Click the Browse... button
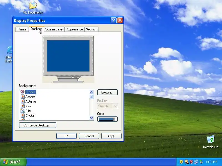The height and width of the screenshot is (166, 222). pyautogui.click(x=107, y=92)
